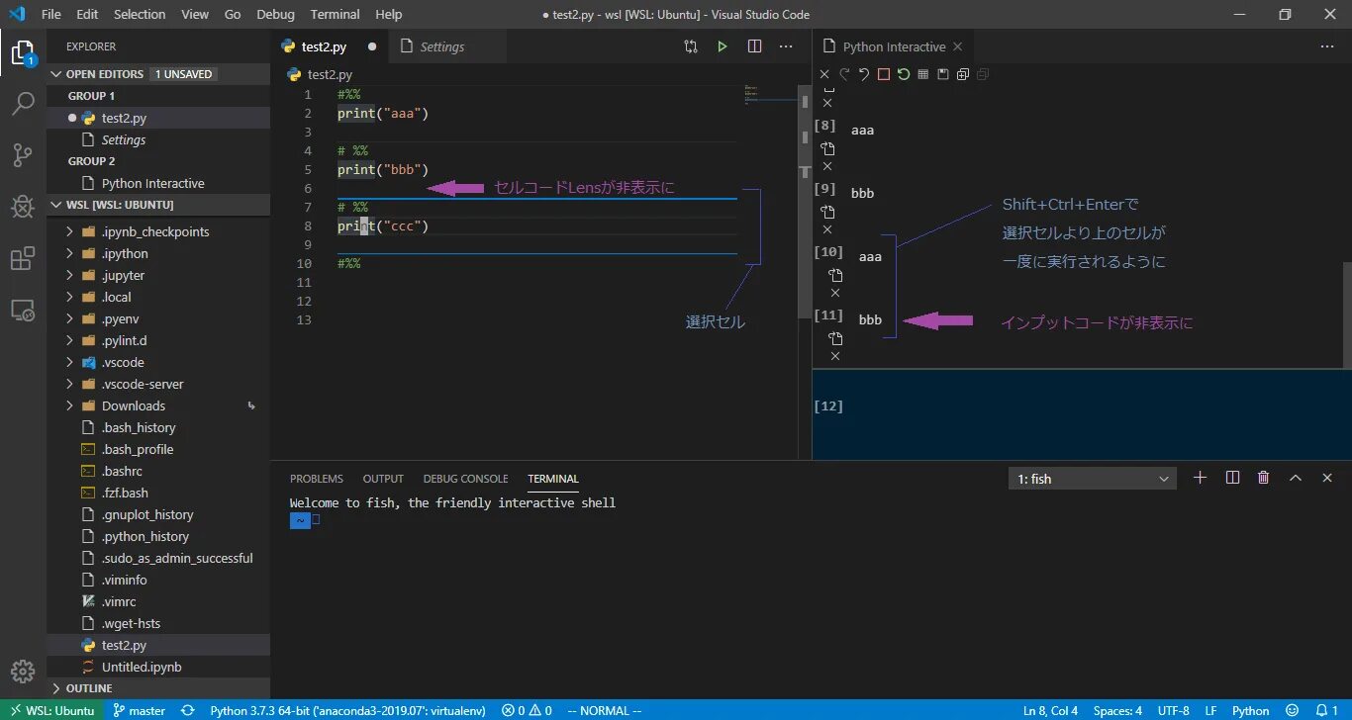
Task: Click the WSL: Ubuntu remote indicator
Action: pos(51,710)
